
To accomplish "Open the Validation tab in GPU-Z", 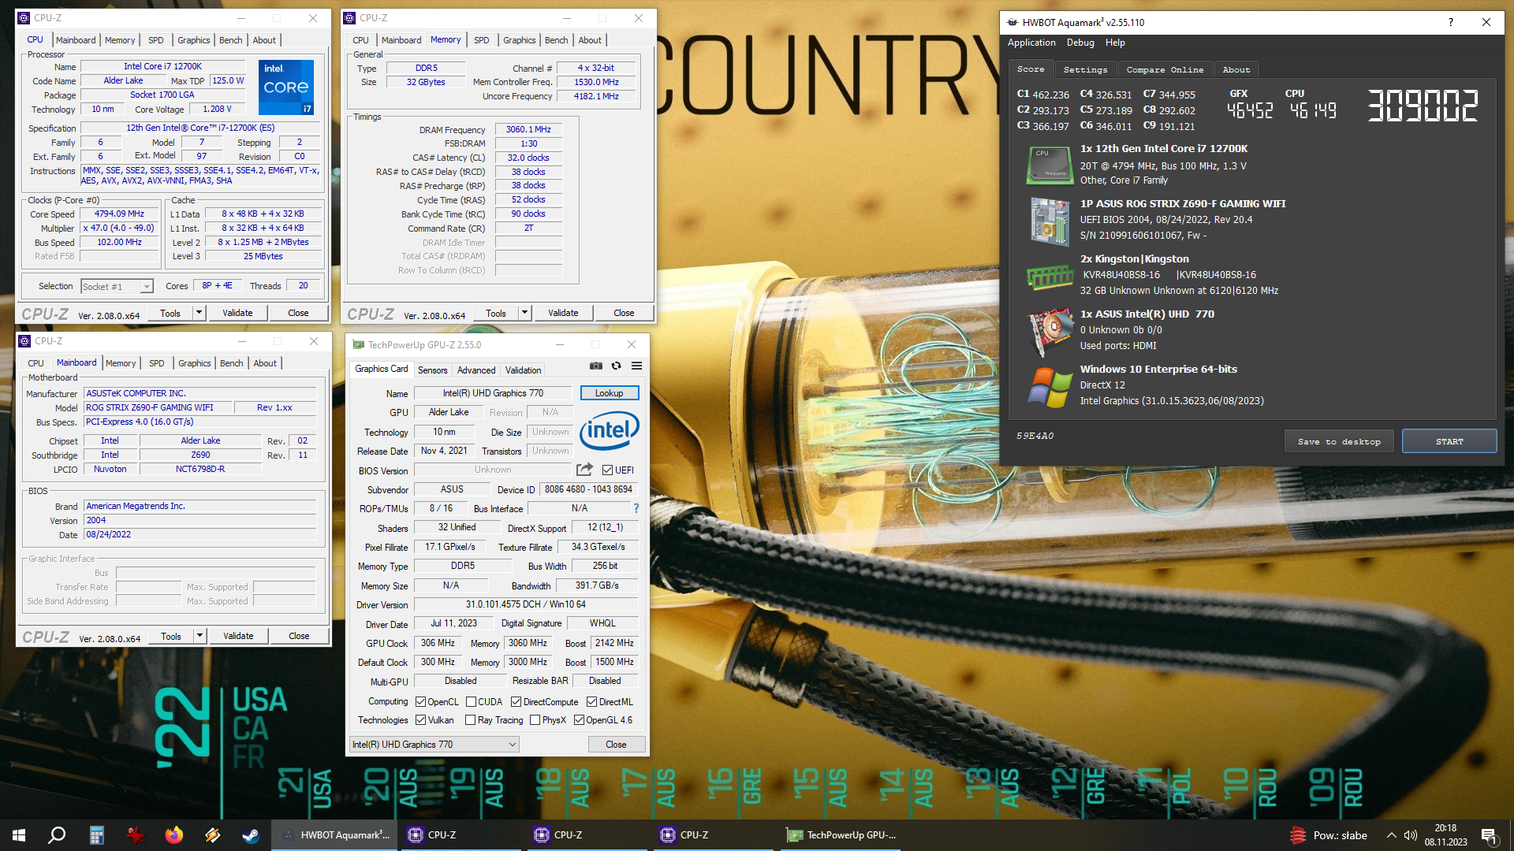I will coord(523,370).
